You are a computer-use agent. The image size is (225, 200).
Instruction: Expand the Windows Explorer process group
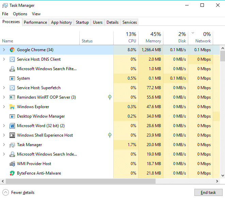[x=4, y=107]
